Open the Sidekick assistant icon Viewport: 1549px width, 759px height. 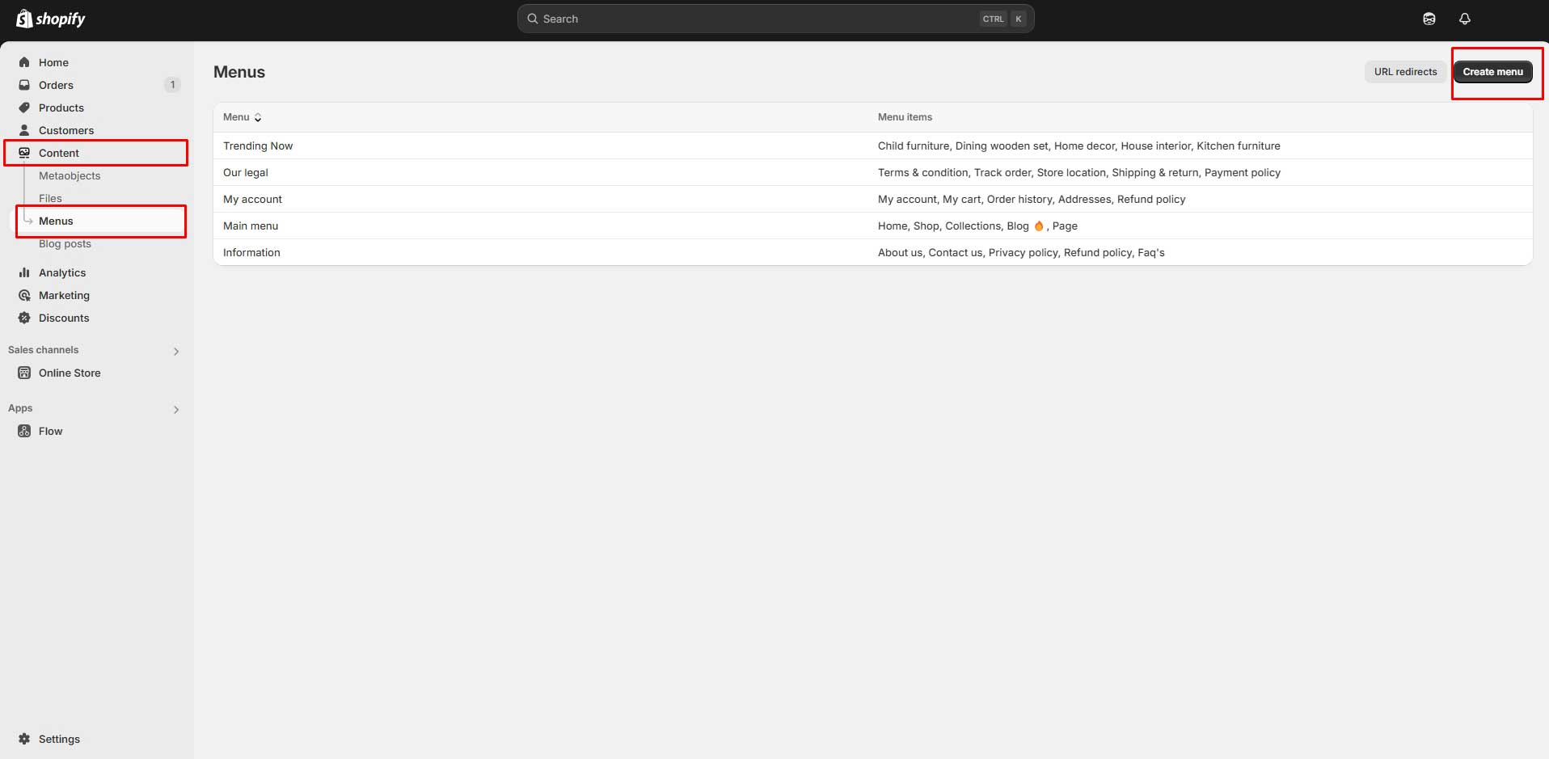click(x=1429, y=19)
